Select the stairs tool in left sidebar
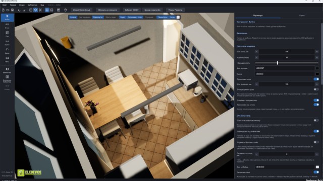The width and height of the screenshot is (323, 181). (x=7, y=51)
